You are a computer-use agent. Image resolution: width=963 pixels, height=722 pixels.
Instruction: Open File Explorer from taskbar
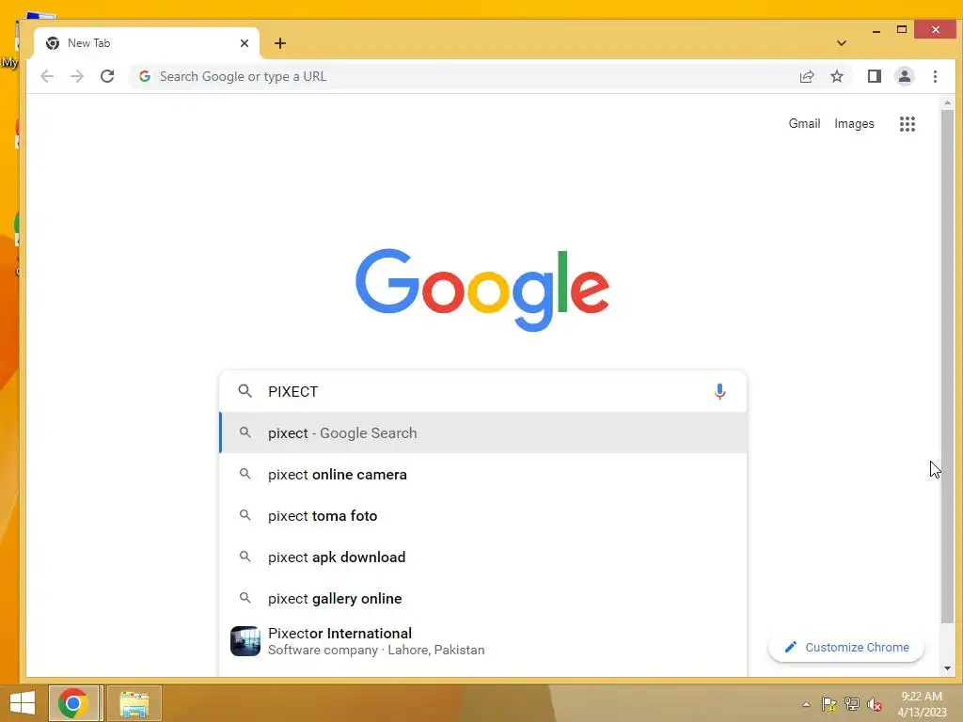click(x=134, y=703)
